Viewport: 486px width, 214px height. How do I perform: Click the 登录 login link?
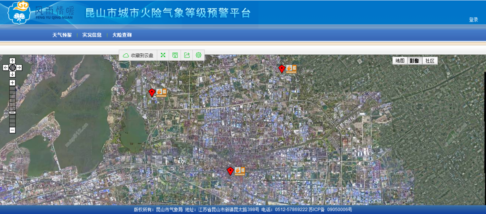click(x=473, y=20)
